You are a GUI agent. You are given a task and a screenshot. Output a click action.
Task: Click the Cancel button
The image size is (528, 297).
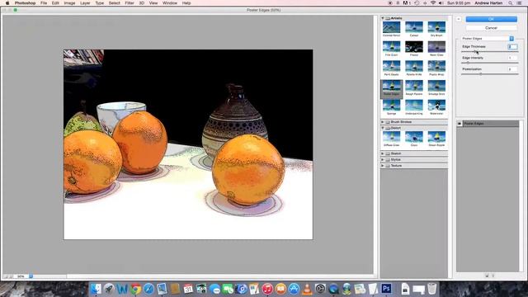click(x=491, y=28)
